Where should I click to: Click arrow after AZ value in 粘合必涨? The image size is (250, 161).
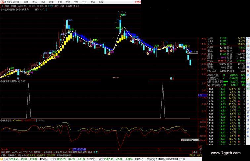[x=36, y=121]
